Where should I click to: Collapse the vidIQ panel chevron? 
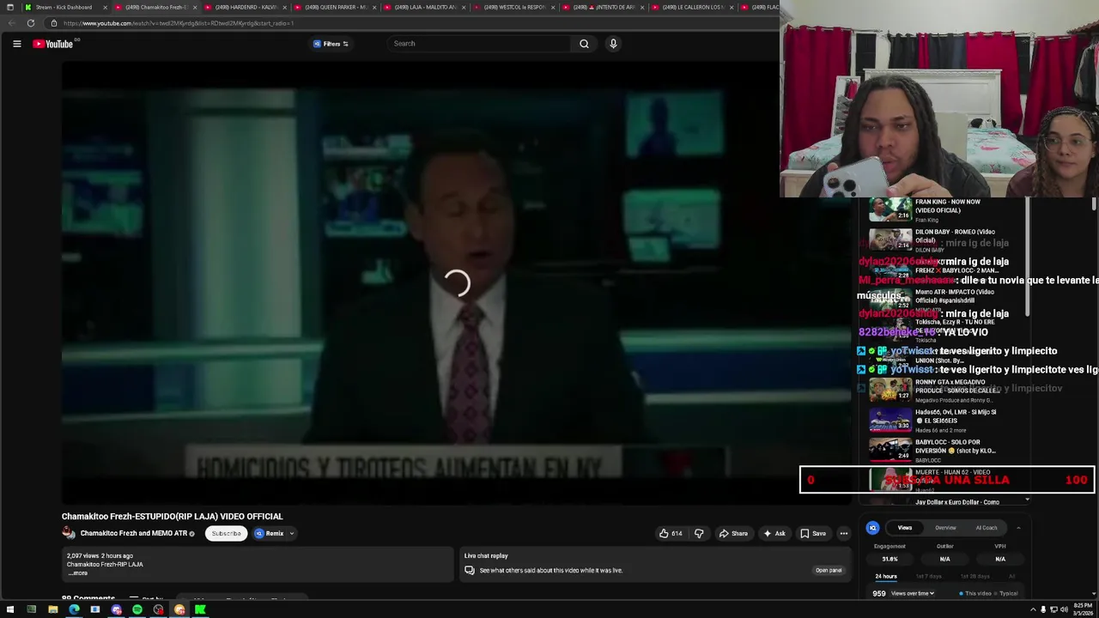click(x=1018, y=528)
